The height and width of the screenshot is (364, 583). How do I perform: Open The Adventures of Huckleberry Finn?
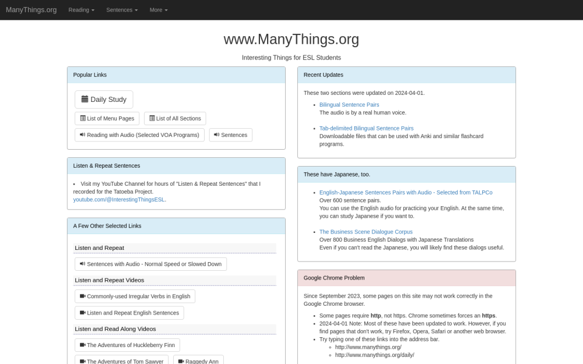point(127,345)
